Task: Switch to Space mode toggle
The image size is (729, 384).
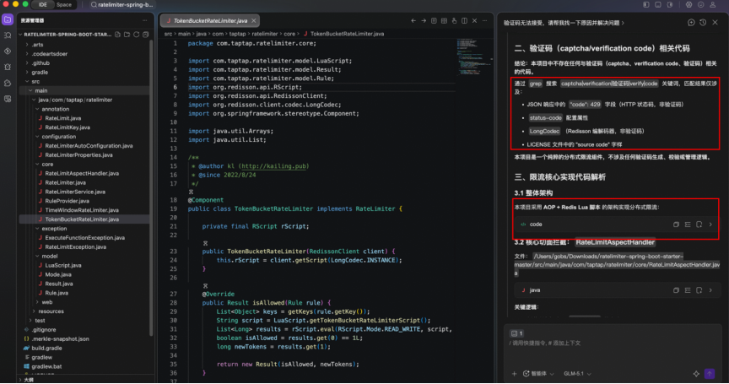Action: [x=64, y=5]
